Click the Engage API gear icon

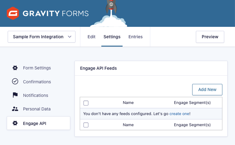15,123
